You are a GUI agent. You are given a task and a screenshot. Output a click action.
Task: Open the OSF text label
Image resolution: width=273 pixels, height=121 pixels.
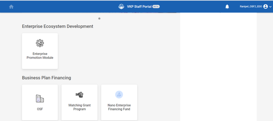click(x=40, y=109)
